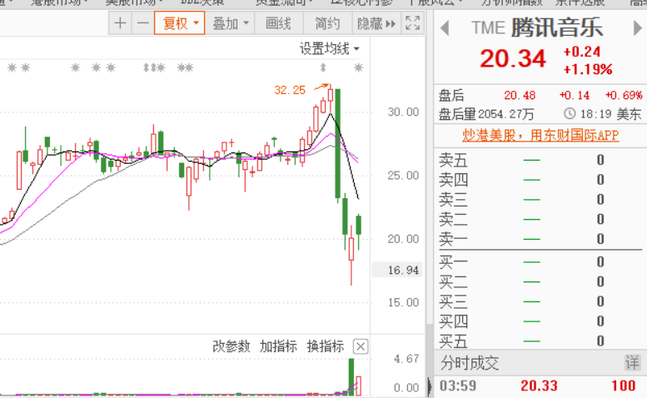Switch to 简约 simple view
647x398 pixels.
coord(327,23)
